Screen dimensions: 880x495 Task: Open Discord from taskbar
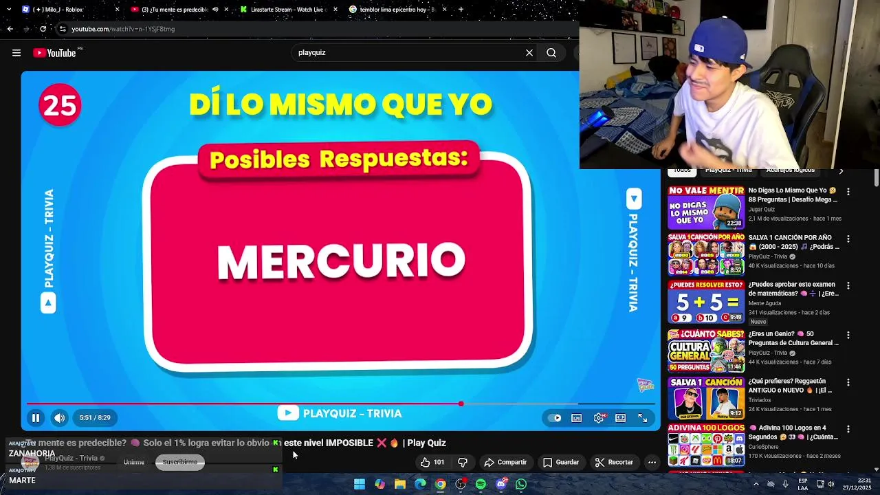click(x=501, y=484)
